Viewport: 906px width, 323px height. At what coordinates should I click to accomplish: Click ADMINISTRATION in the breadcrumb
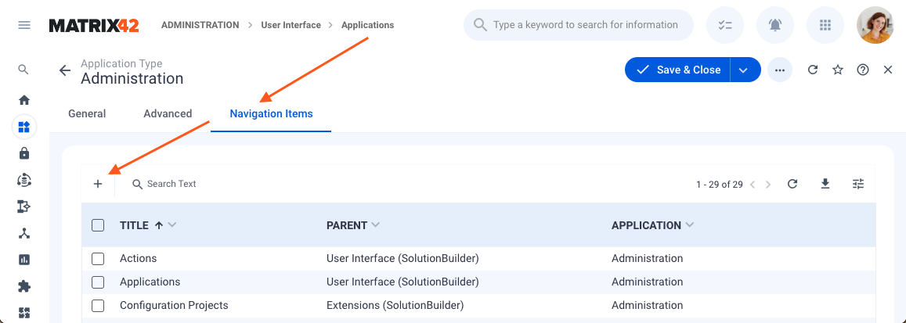[x=200, y=25]
